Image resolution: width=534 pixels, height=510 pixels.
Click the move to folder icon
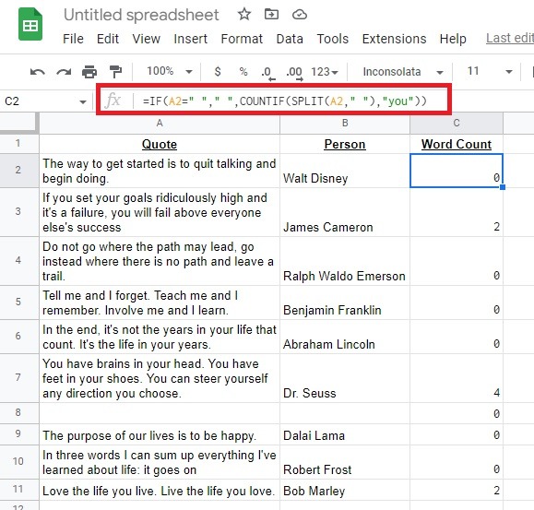click(x=271, y=15)
